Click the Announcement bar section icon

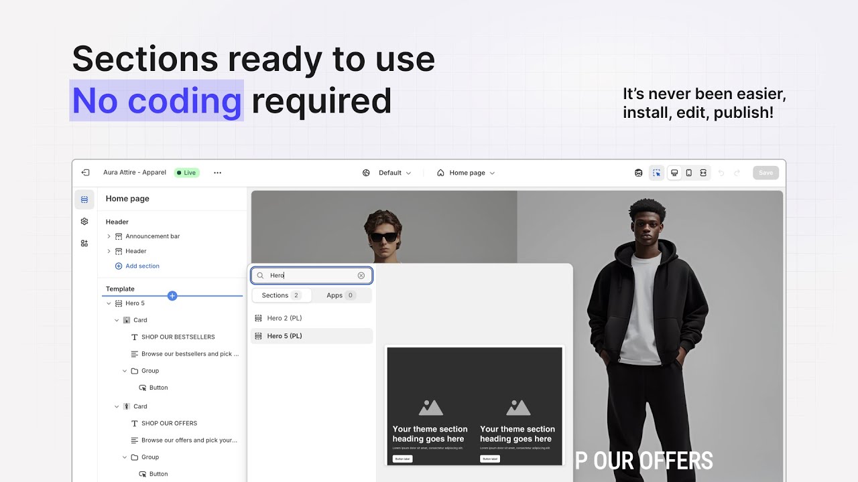119,236
